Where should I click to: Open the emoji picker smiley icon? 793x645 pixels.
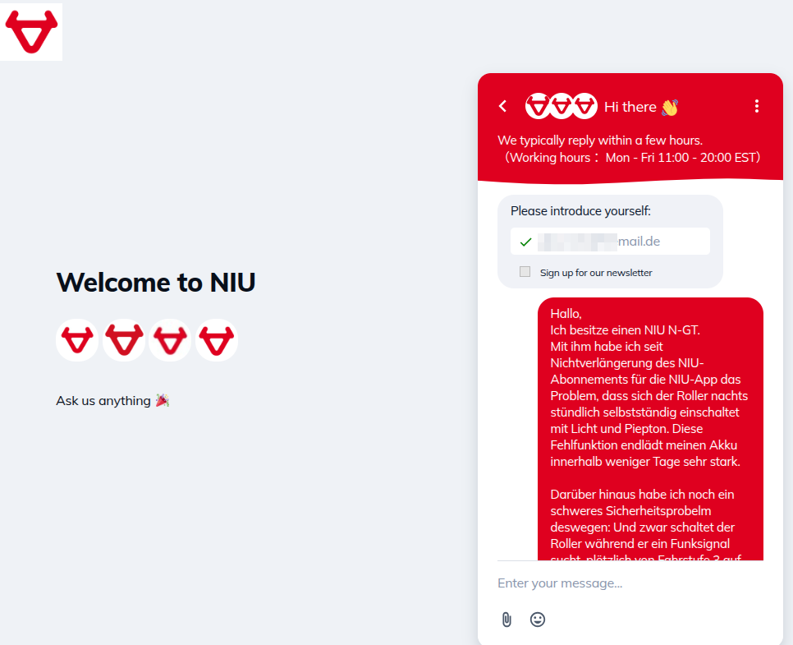[538, 620]
